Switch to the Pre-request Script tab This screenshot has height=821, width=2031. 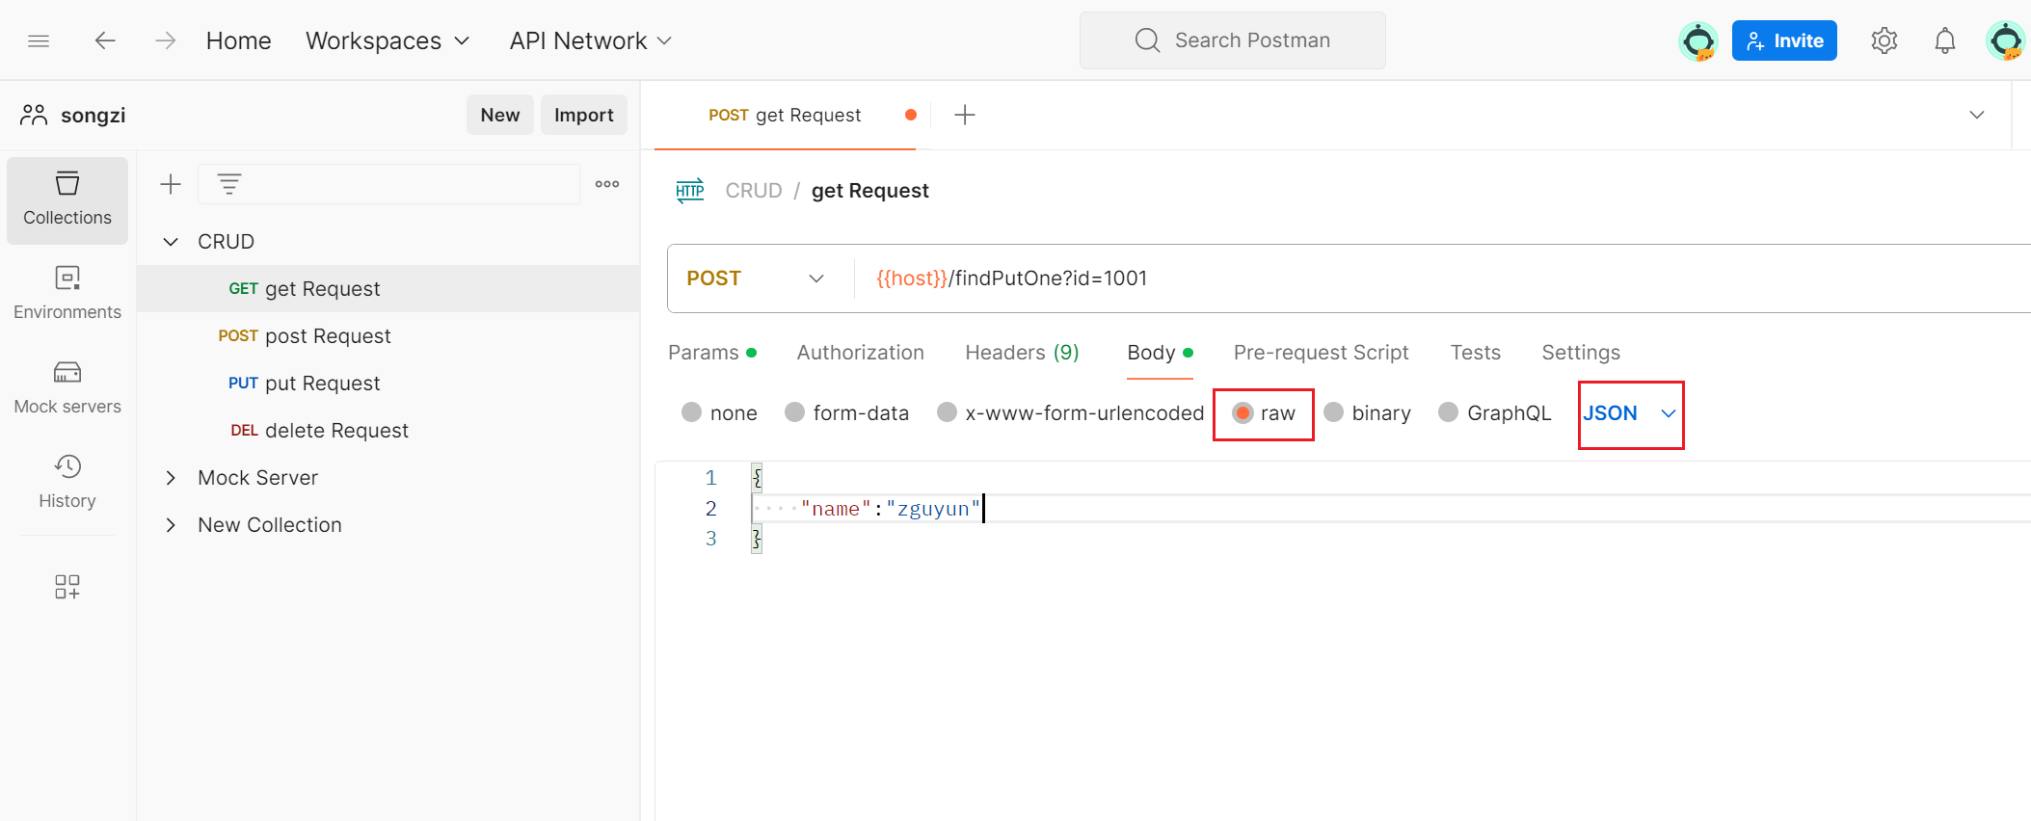[x=1321, y=353]
